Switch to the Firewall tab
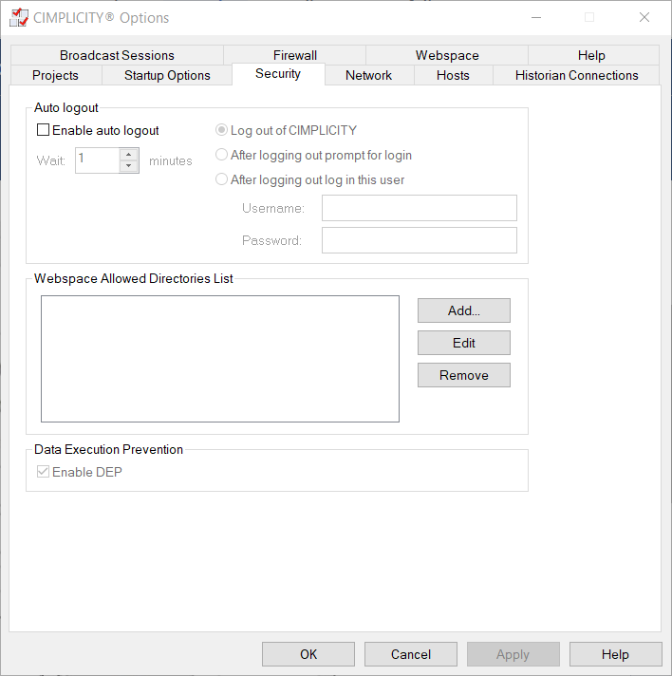The height and width of the screenshot is (676, 672). tap(295, 55)
